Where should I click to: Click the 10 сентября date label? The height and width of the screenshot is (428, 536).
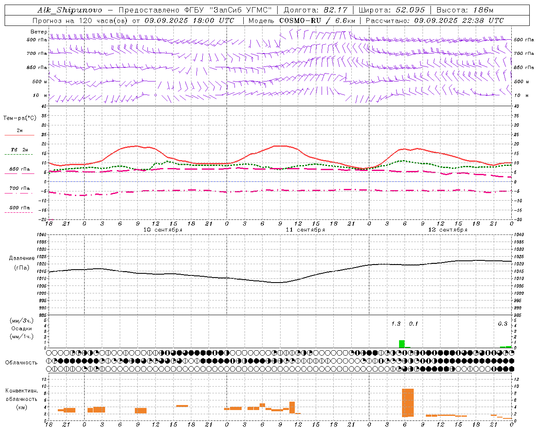click(163, 230)
